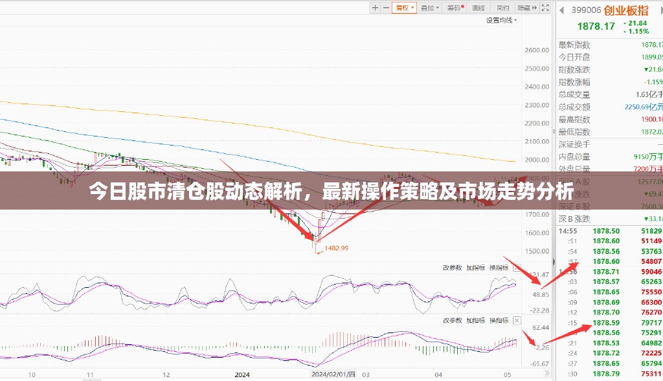This screenshot has height=381, width=663.
Task: Click the 最高指数 row
Action: [x=610, y=120]
